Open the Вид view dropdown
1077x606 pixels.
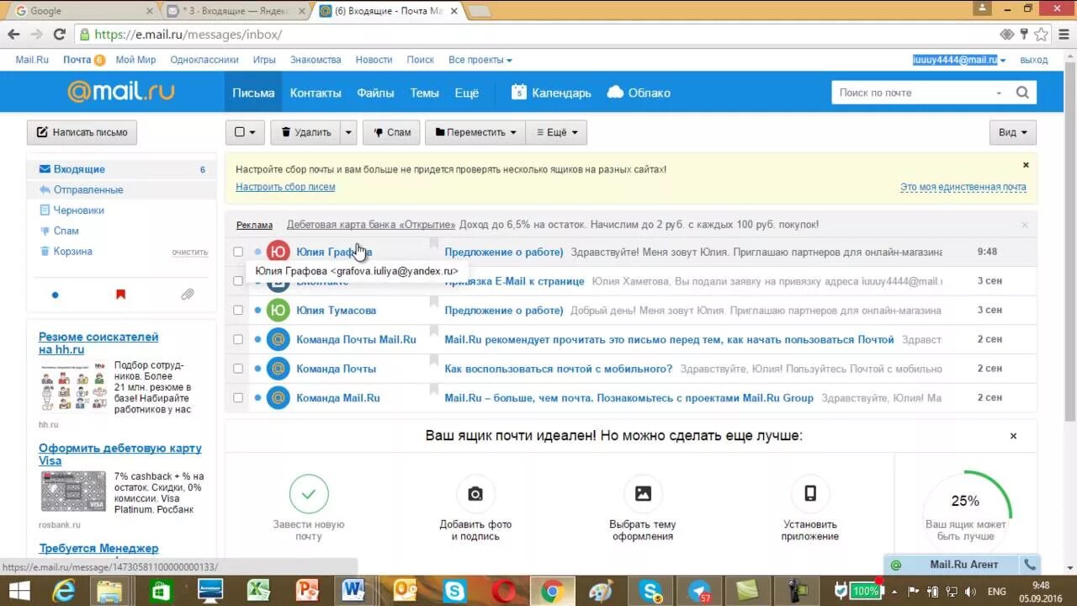[1013, 132]
